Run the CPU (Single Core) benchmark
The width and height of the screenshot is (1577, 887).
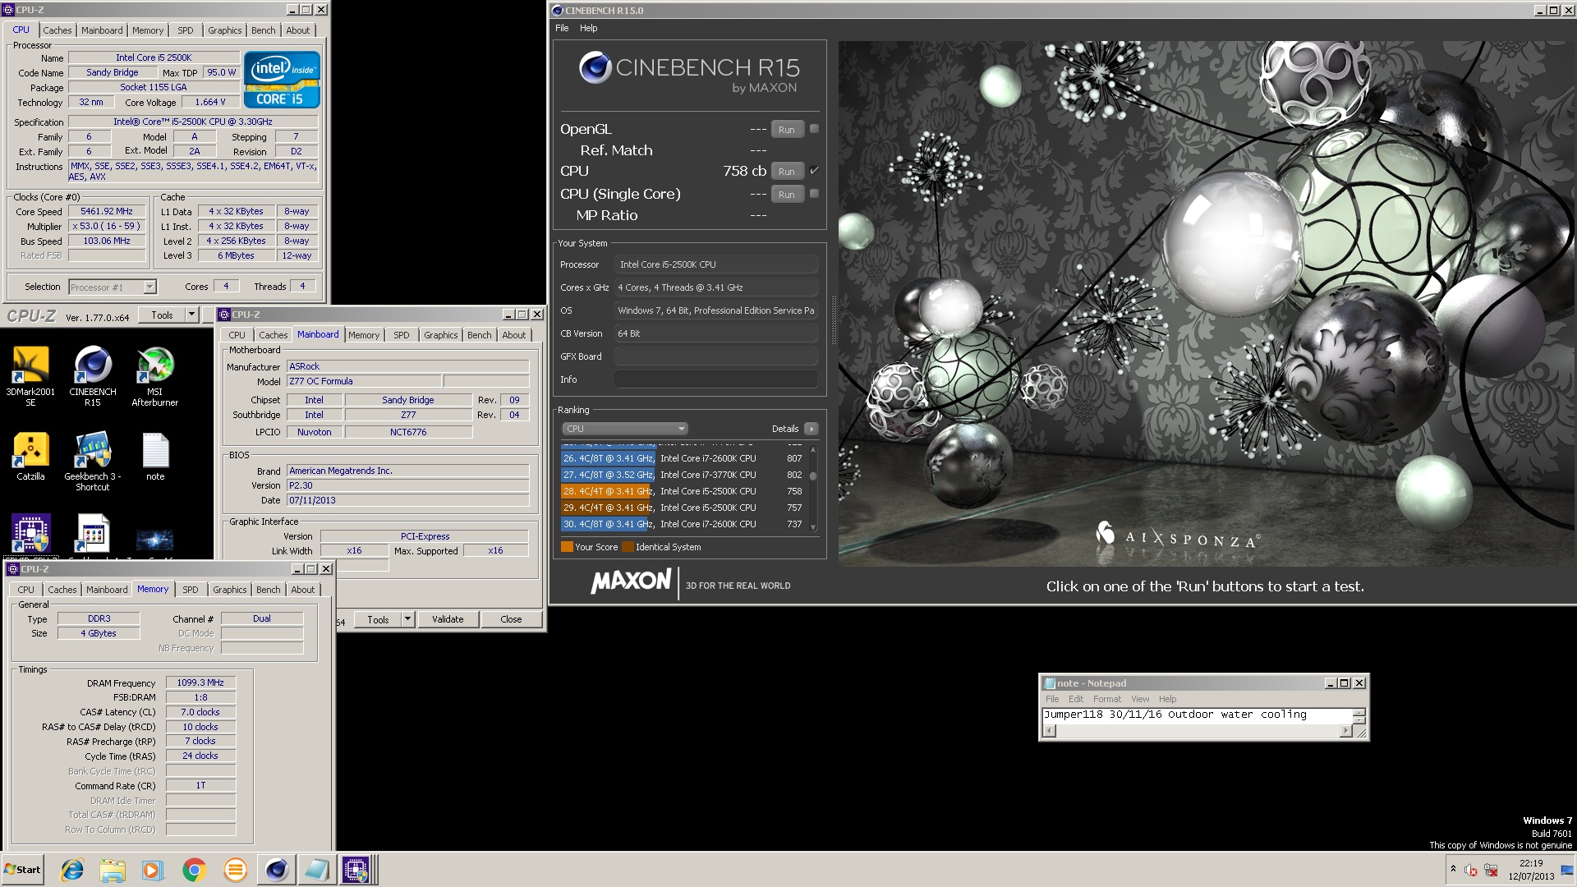point(787,195)
